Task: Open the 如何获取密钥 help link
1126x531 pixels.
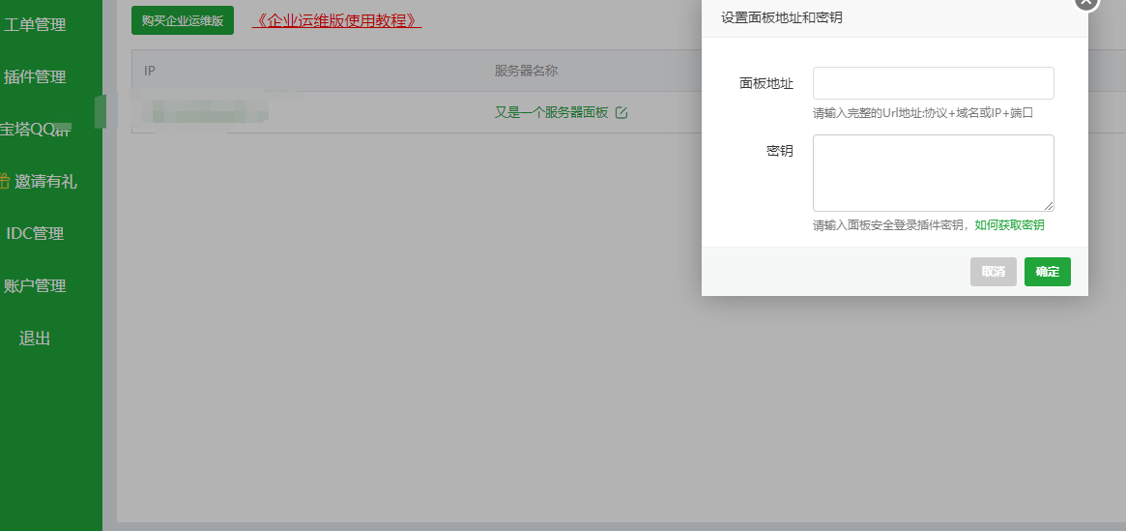Action: 1009,225
